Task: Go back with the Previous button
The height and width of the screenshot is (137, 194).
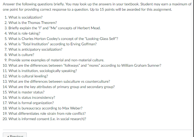Action: 15,135
